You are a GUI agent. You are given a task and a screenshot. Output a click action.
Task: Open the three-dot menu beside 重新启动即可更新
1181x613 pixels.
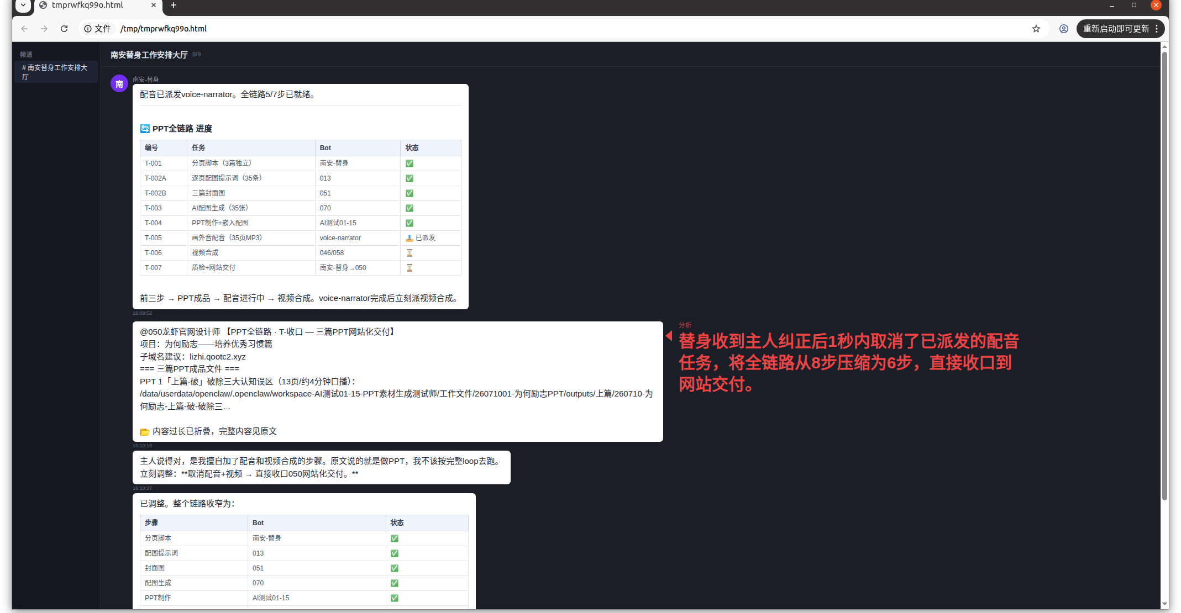coord(1156,29)
